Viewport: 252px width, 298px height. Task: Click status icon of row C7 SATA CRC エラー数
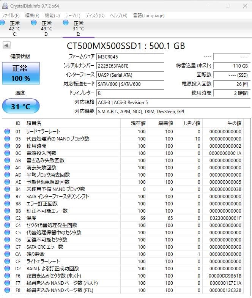[7, 247]
